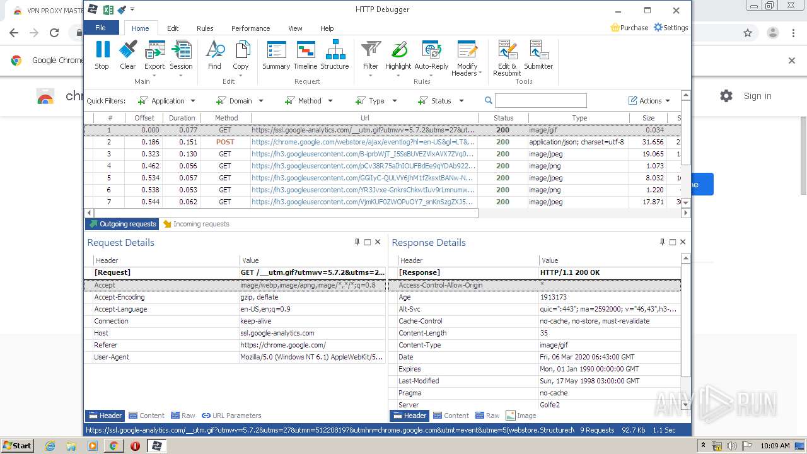Open the quick access toolbar dropdown arrow

tap(132, 10)
